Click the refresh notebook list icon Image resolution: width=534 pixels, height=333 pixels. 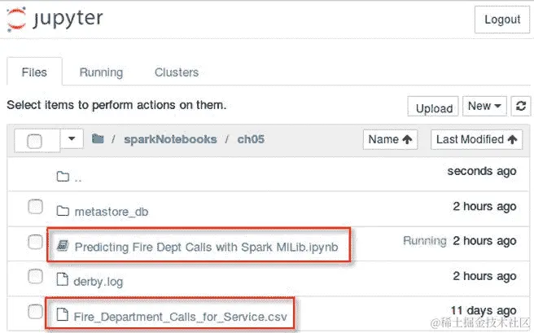pyautogui.click(x=521, y=106)
